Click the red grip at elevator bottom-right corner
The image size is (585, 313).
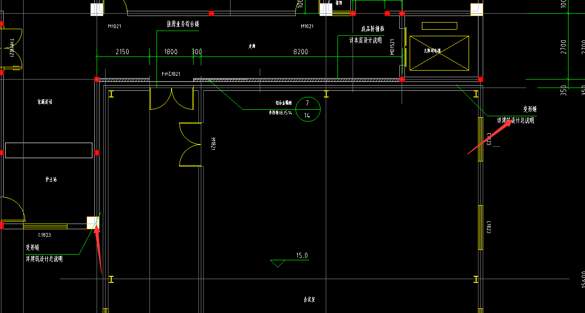480,79
